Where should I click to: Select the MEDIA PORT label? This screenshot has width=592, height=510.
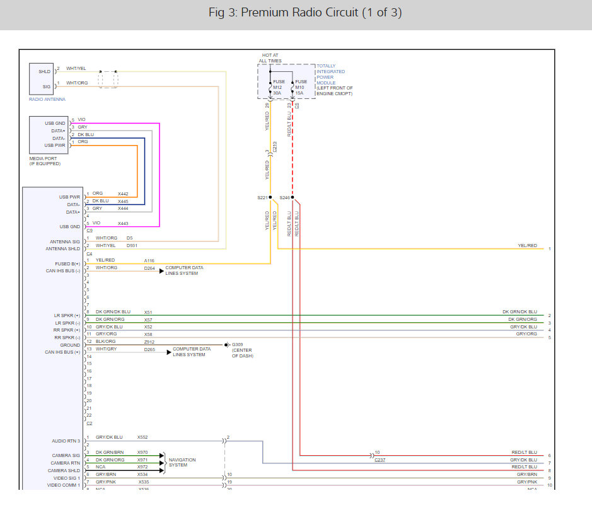45,161
